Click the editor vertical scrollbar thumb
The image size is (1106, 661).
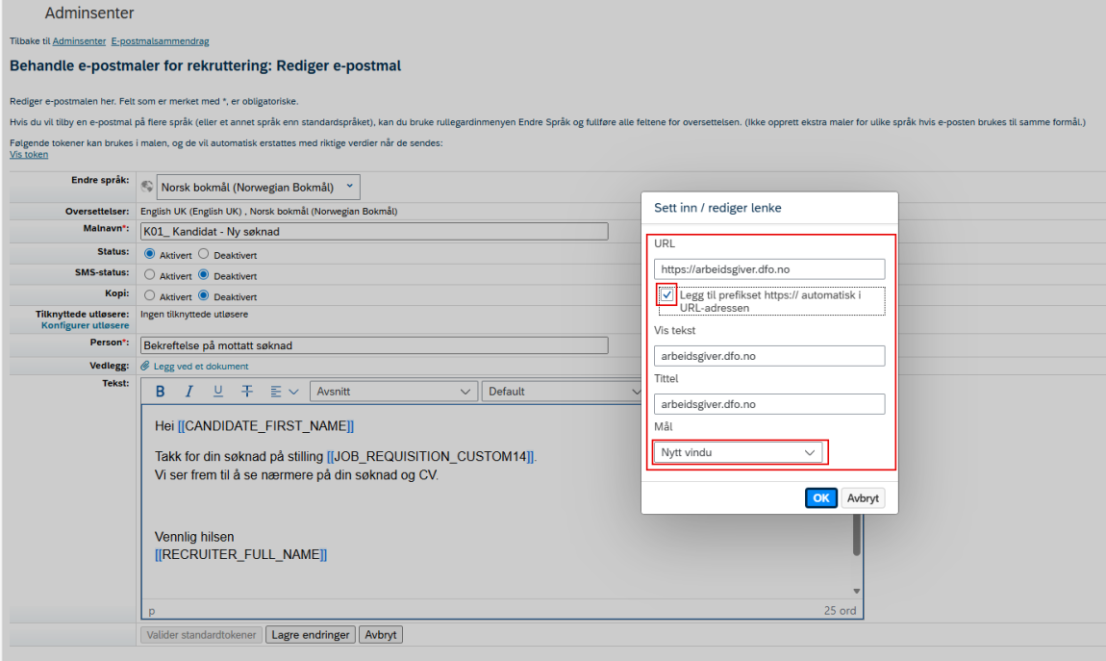(857, 535)
